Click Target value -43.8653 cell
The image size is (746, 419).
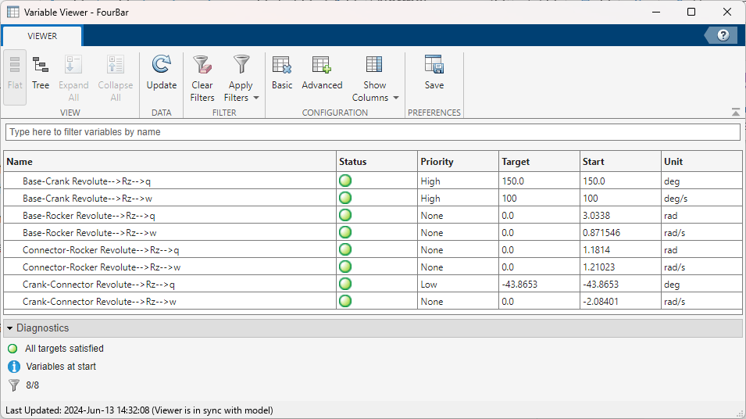pos(522,285)
